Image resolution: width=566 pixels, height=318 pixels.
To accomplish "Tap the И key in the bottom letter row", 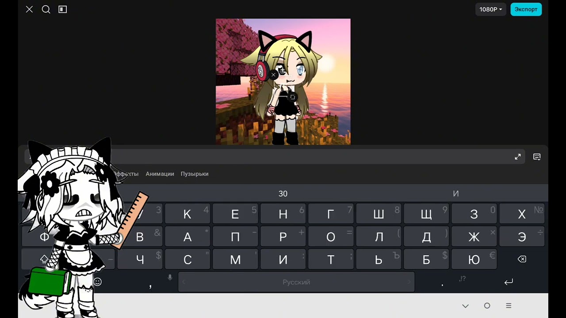I will pyautogui.click(x=283, y=259).
